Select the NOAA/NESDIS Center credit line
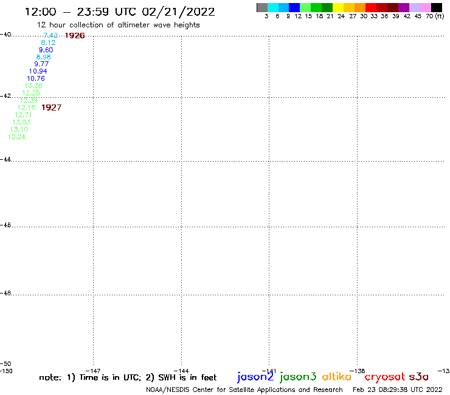The image size is (450, 395). (244, 390)
